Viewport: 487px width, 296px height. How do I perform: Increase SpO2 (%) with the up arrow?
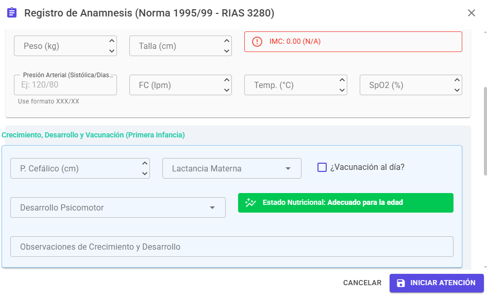[457, 80]
